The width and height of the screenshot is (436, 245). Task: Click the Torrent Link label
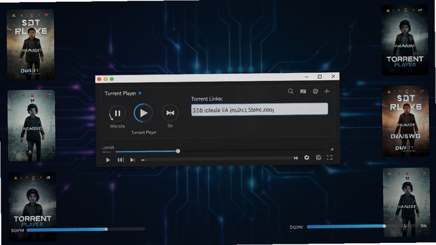(x=207, y=99)
